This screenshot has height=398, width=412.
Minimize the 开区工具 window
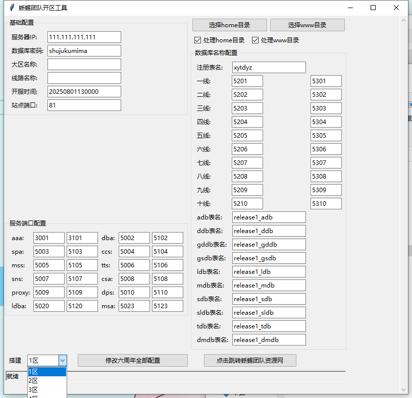pos(350,8)
